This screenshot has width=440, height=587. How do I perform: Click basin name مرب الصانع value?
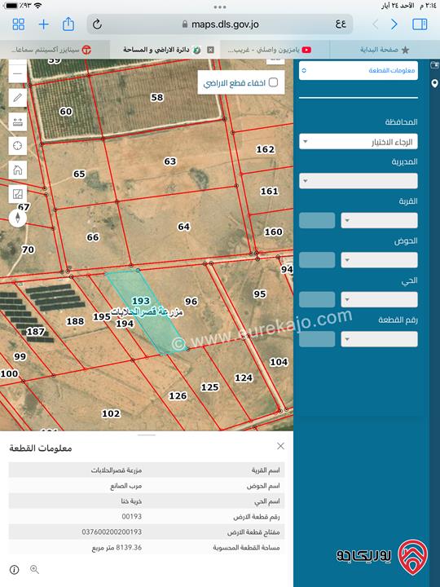[x=125, y=486]
